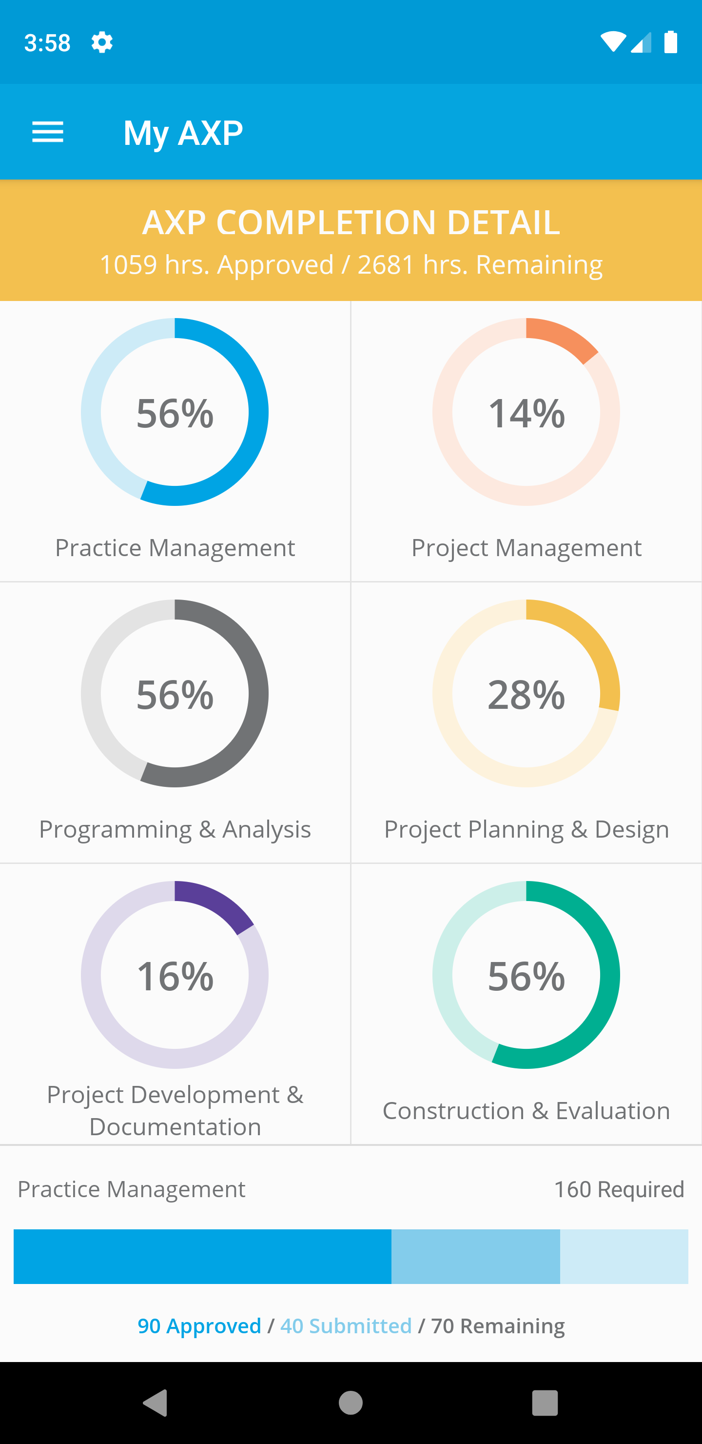This screenshot has height=1444, width=702.
Task: Tap the Practice Management hours progress bar
Action: [351, 1256]
